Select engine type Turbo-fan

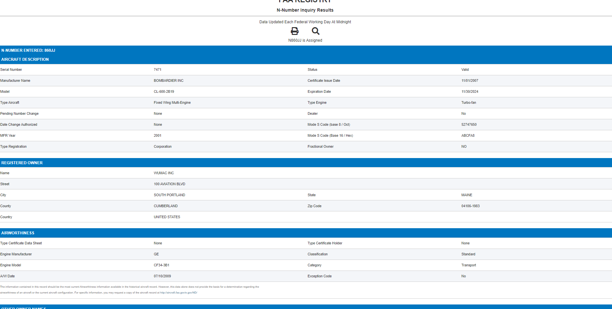pyautogui.click(x=469, y=102)
